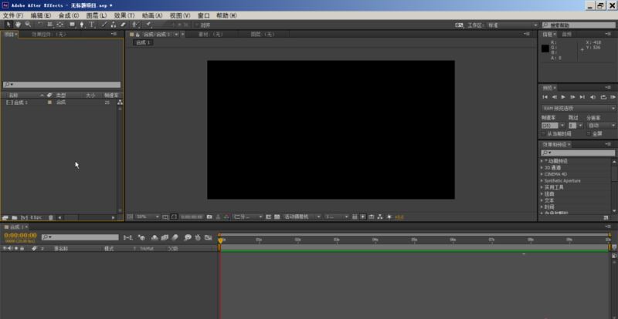Open the RAM 预览选项 dropdown

click(579, 108)
